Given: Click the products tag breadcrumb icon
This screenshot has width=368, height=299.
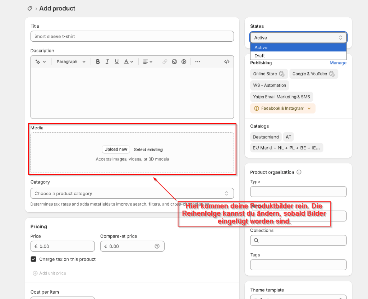Looking at the screenshot, I should pyautogui.click(x=30, y=9).
